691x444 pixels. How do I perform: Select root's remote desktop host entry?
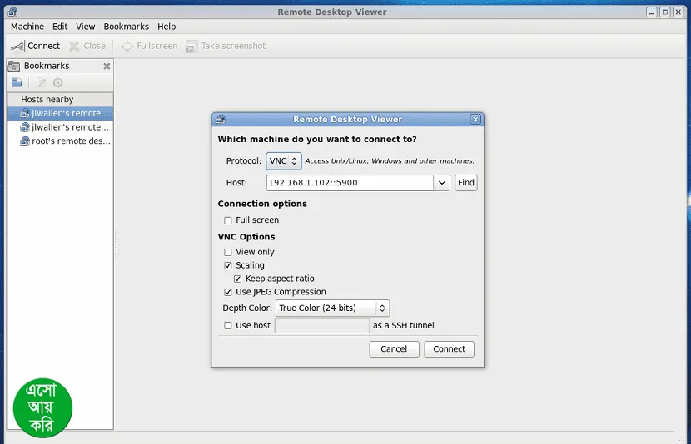click(x=63, y=141)
